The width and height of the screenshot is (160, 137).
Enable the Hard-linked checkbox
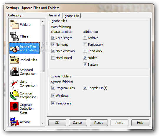53,58
